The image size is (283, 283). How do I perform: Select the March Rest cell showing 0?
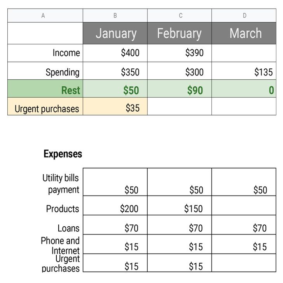[244, 89]
